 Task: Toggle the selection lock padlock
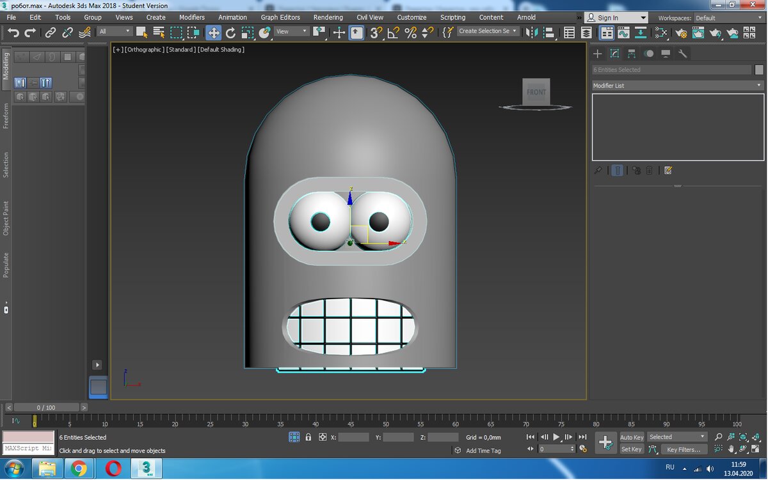[308, 437]
